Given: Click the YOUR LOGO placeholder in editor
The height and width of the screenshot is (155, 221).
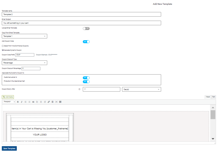Looking at the screenshot, I should pos(40,135).
